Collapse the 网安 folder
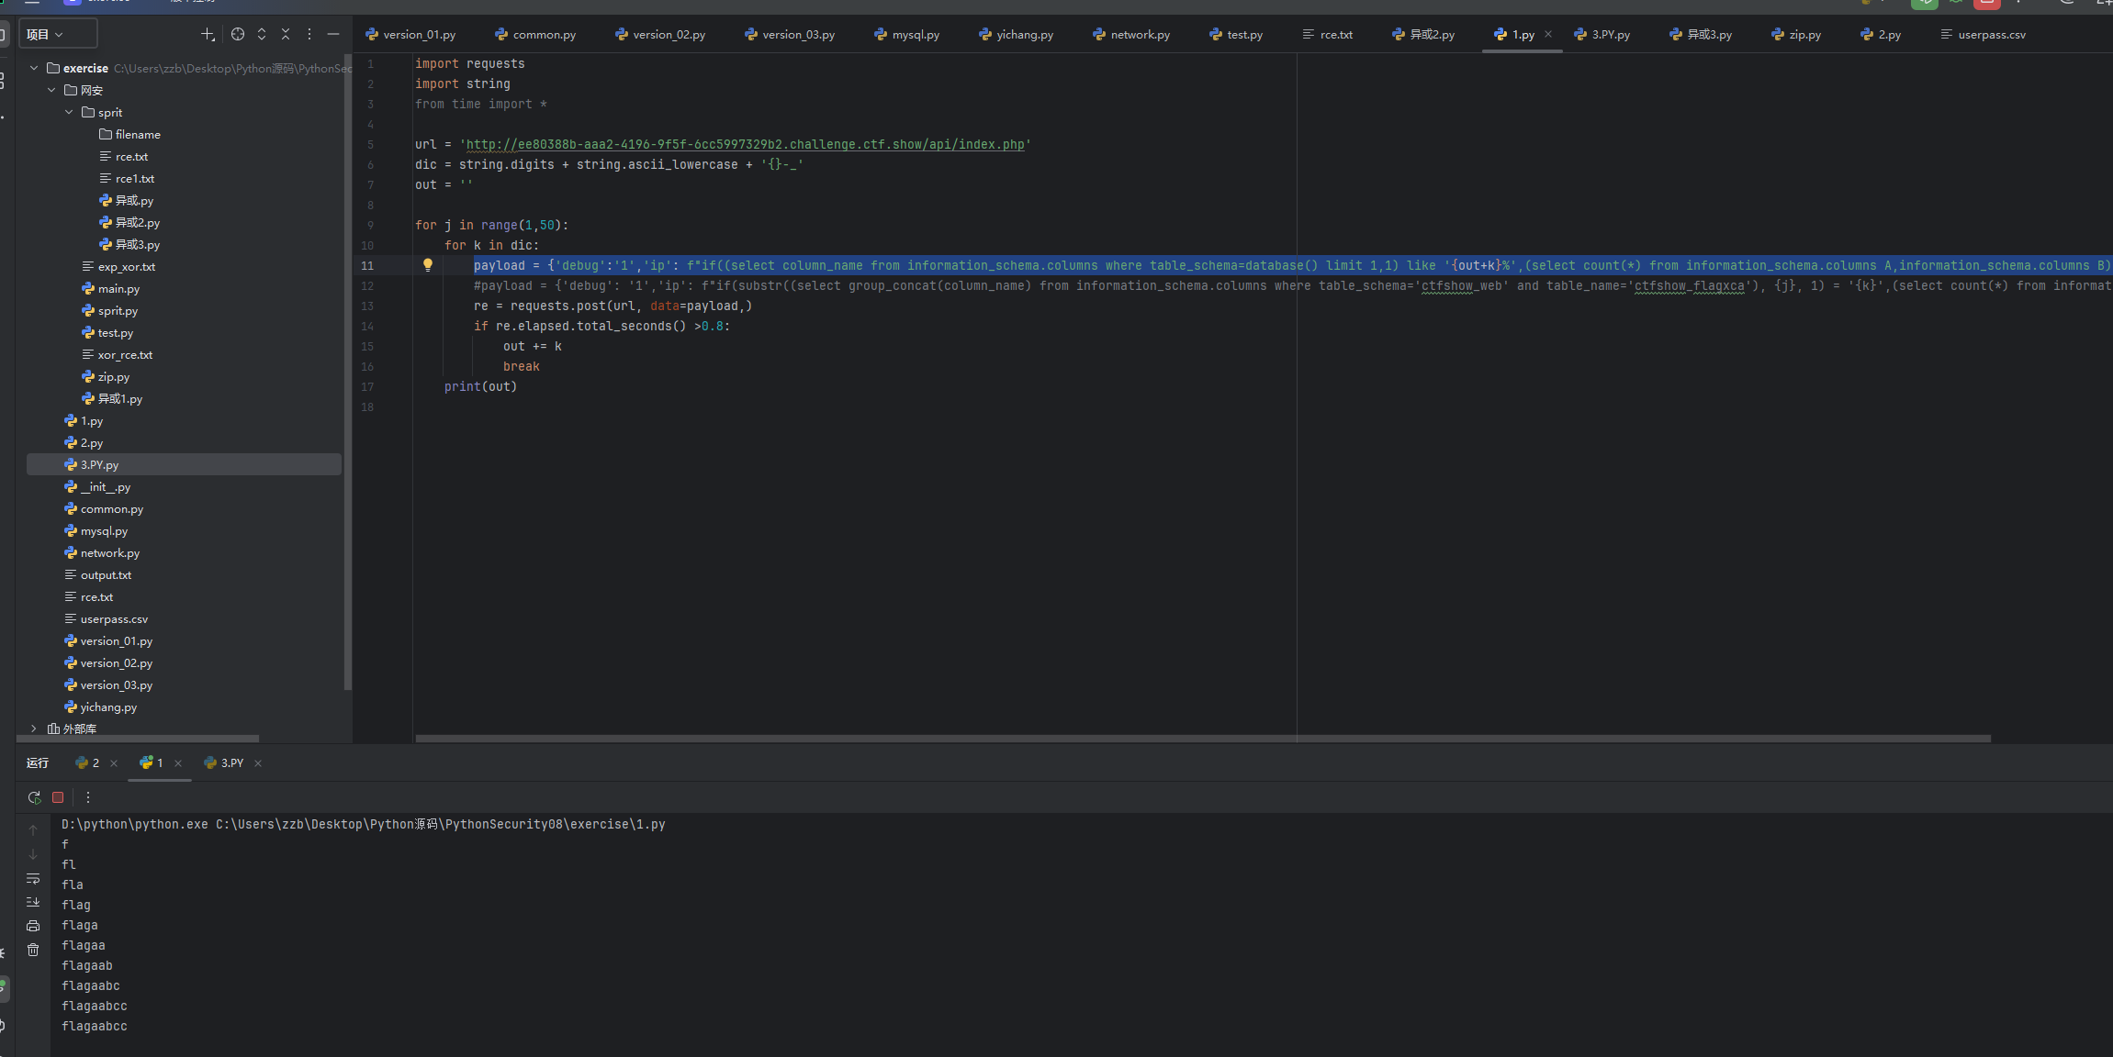The image size is (2113, 1057). point(51,90)
